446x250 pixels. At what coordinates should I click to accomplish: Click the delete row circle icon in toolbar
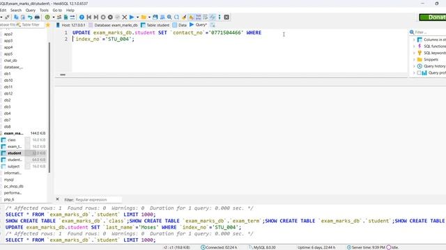coord(110,17)
